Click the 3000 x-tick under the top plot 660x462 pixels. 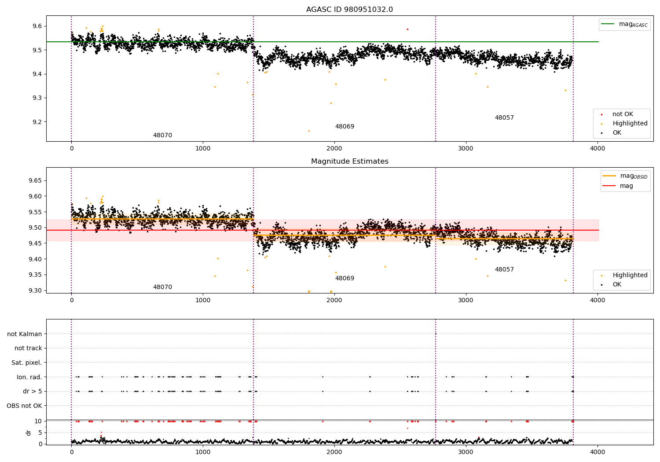[x=466, y=148]
